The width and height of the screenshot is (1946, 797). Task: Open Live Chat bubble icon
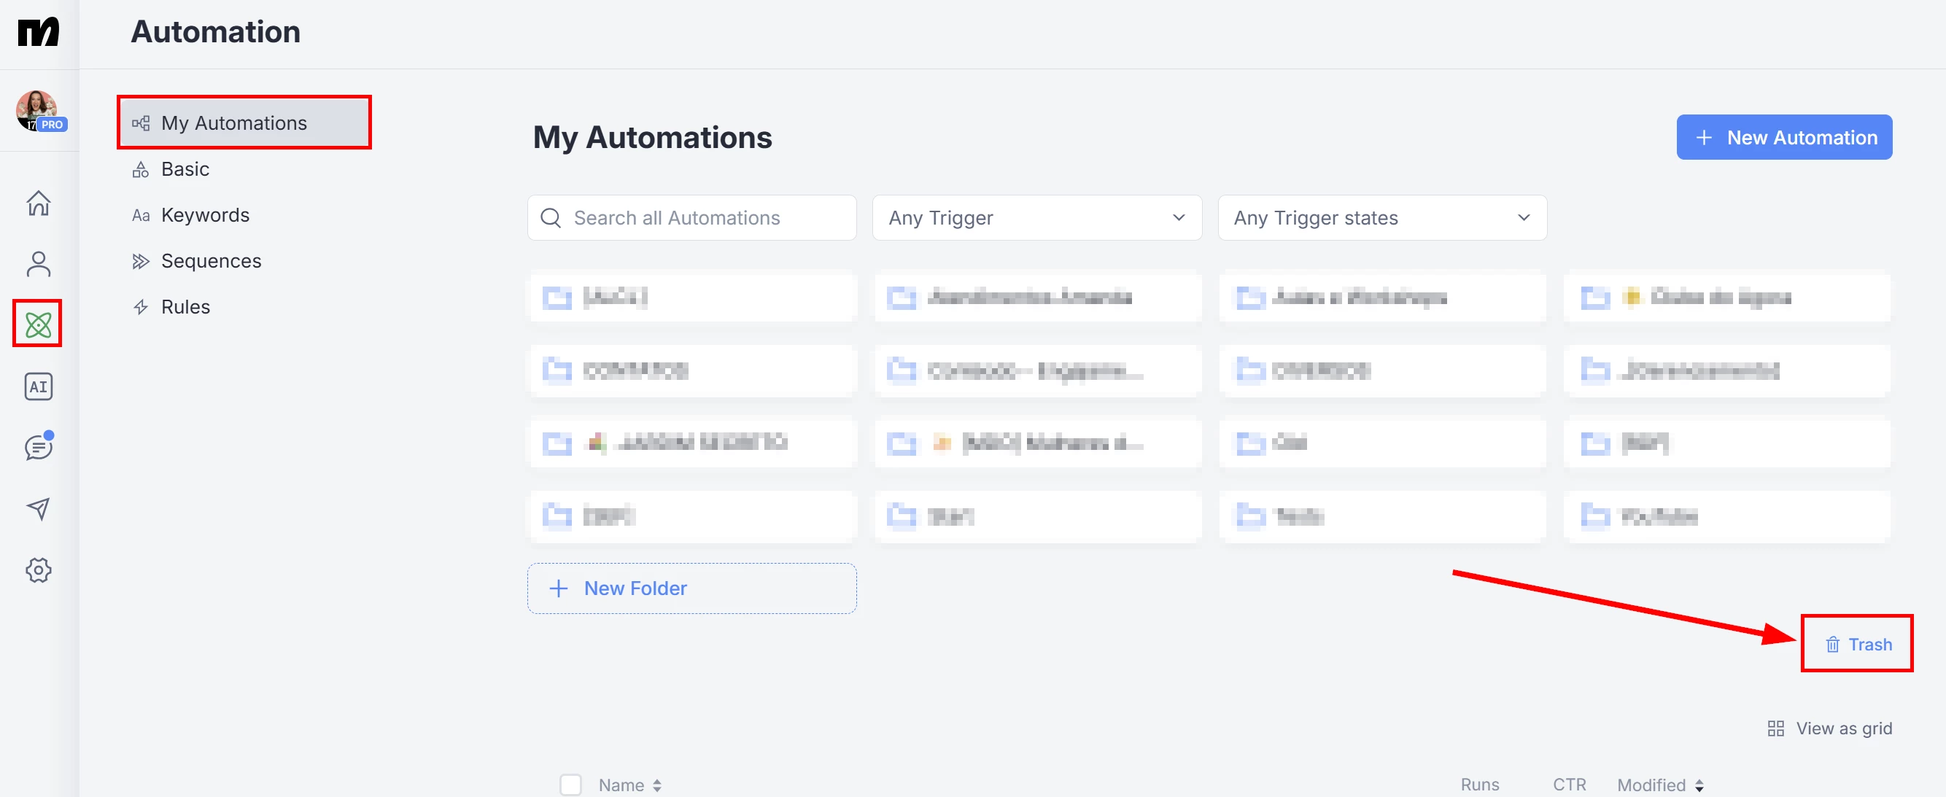pyautogui.click(x=39, y=447)
